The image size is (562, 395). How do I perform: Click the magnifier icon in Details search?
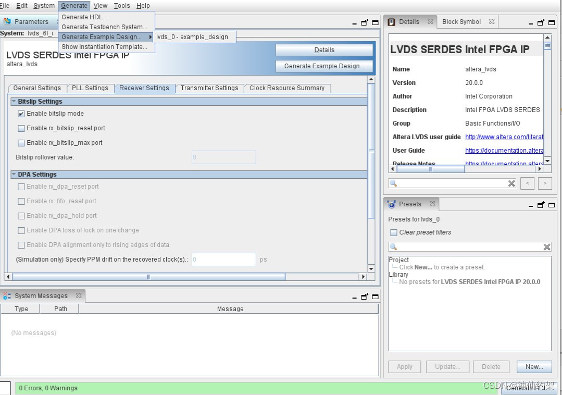(393, 183)
